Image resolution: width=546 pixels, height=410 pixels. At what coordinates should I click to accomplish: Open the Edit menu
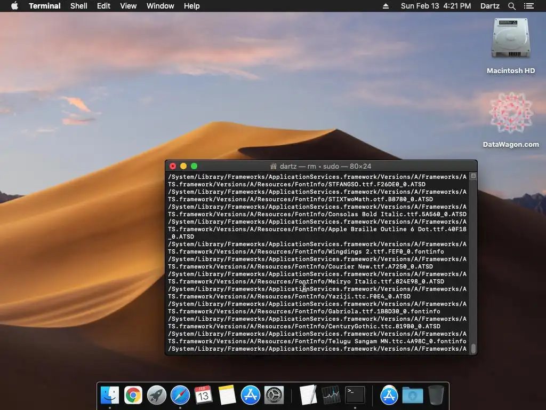tap(103, 6)
